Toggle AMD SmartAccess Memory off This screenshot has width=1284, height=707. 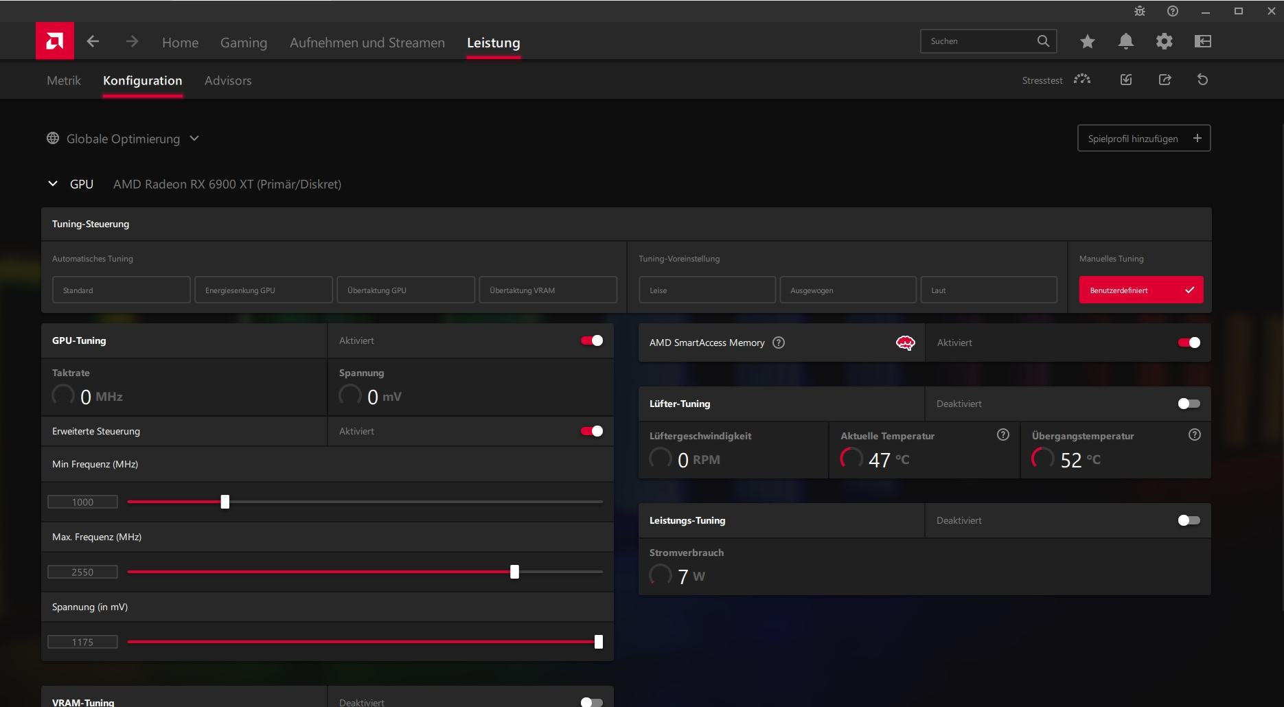click(1189, 343)
